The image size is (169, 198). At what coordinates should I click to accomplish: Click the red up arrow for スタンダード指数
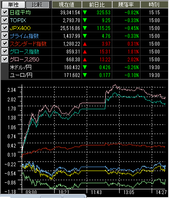point(85,44)
